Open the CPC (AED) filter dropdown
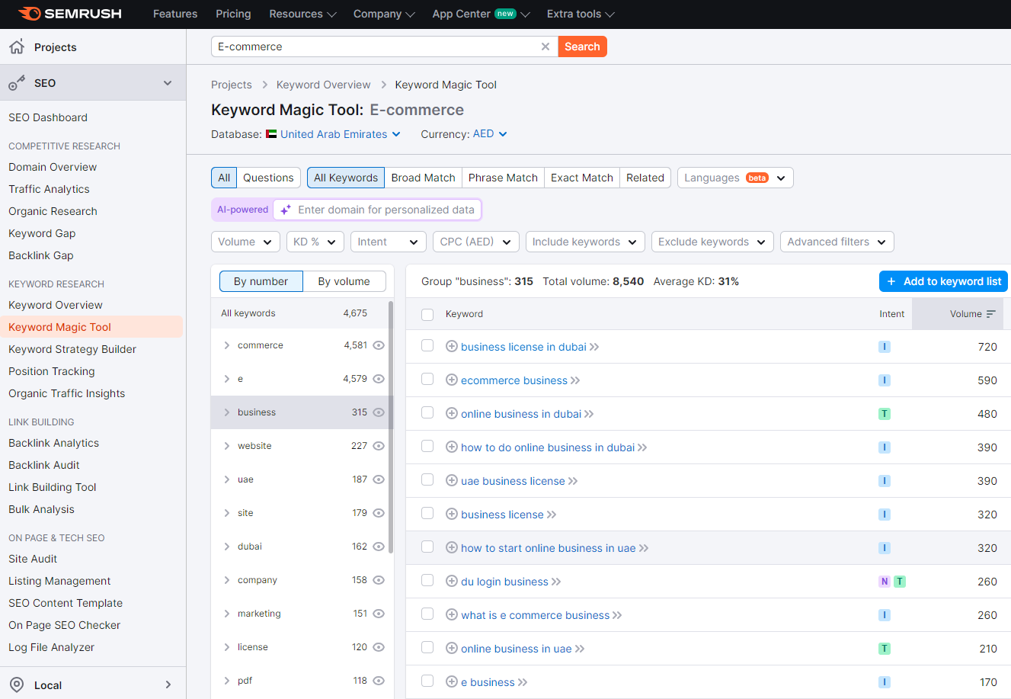 pyautogui.click(x=476, y=242)
